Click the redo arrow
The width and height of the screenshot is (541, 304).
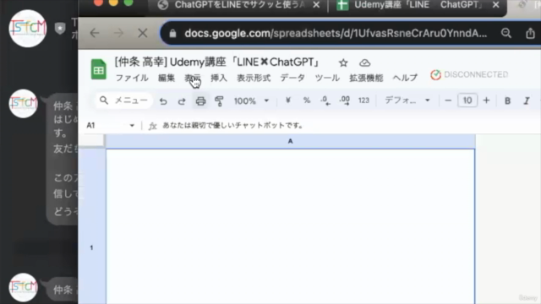(182, 101)
